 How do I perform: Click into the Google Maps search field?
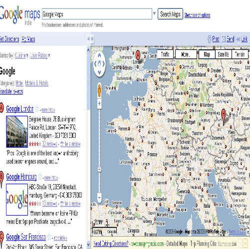coord(97,14)
